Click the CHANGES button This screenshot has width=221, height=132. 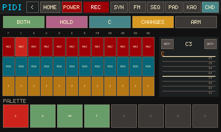153,22
